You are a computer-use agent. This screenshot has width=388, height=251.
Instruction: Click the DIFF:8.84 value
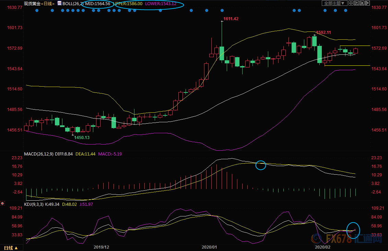[64, 154]
